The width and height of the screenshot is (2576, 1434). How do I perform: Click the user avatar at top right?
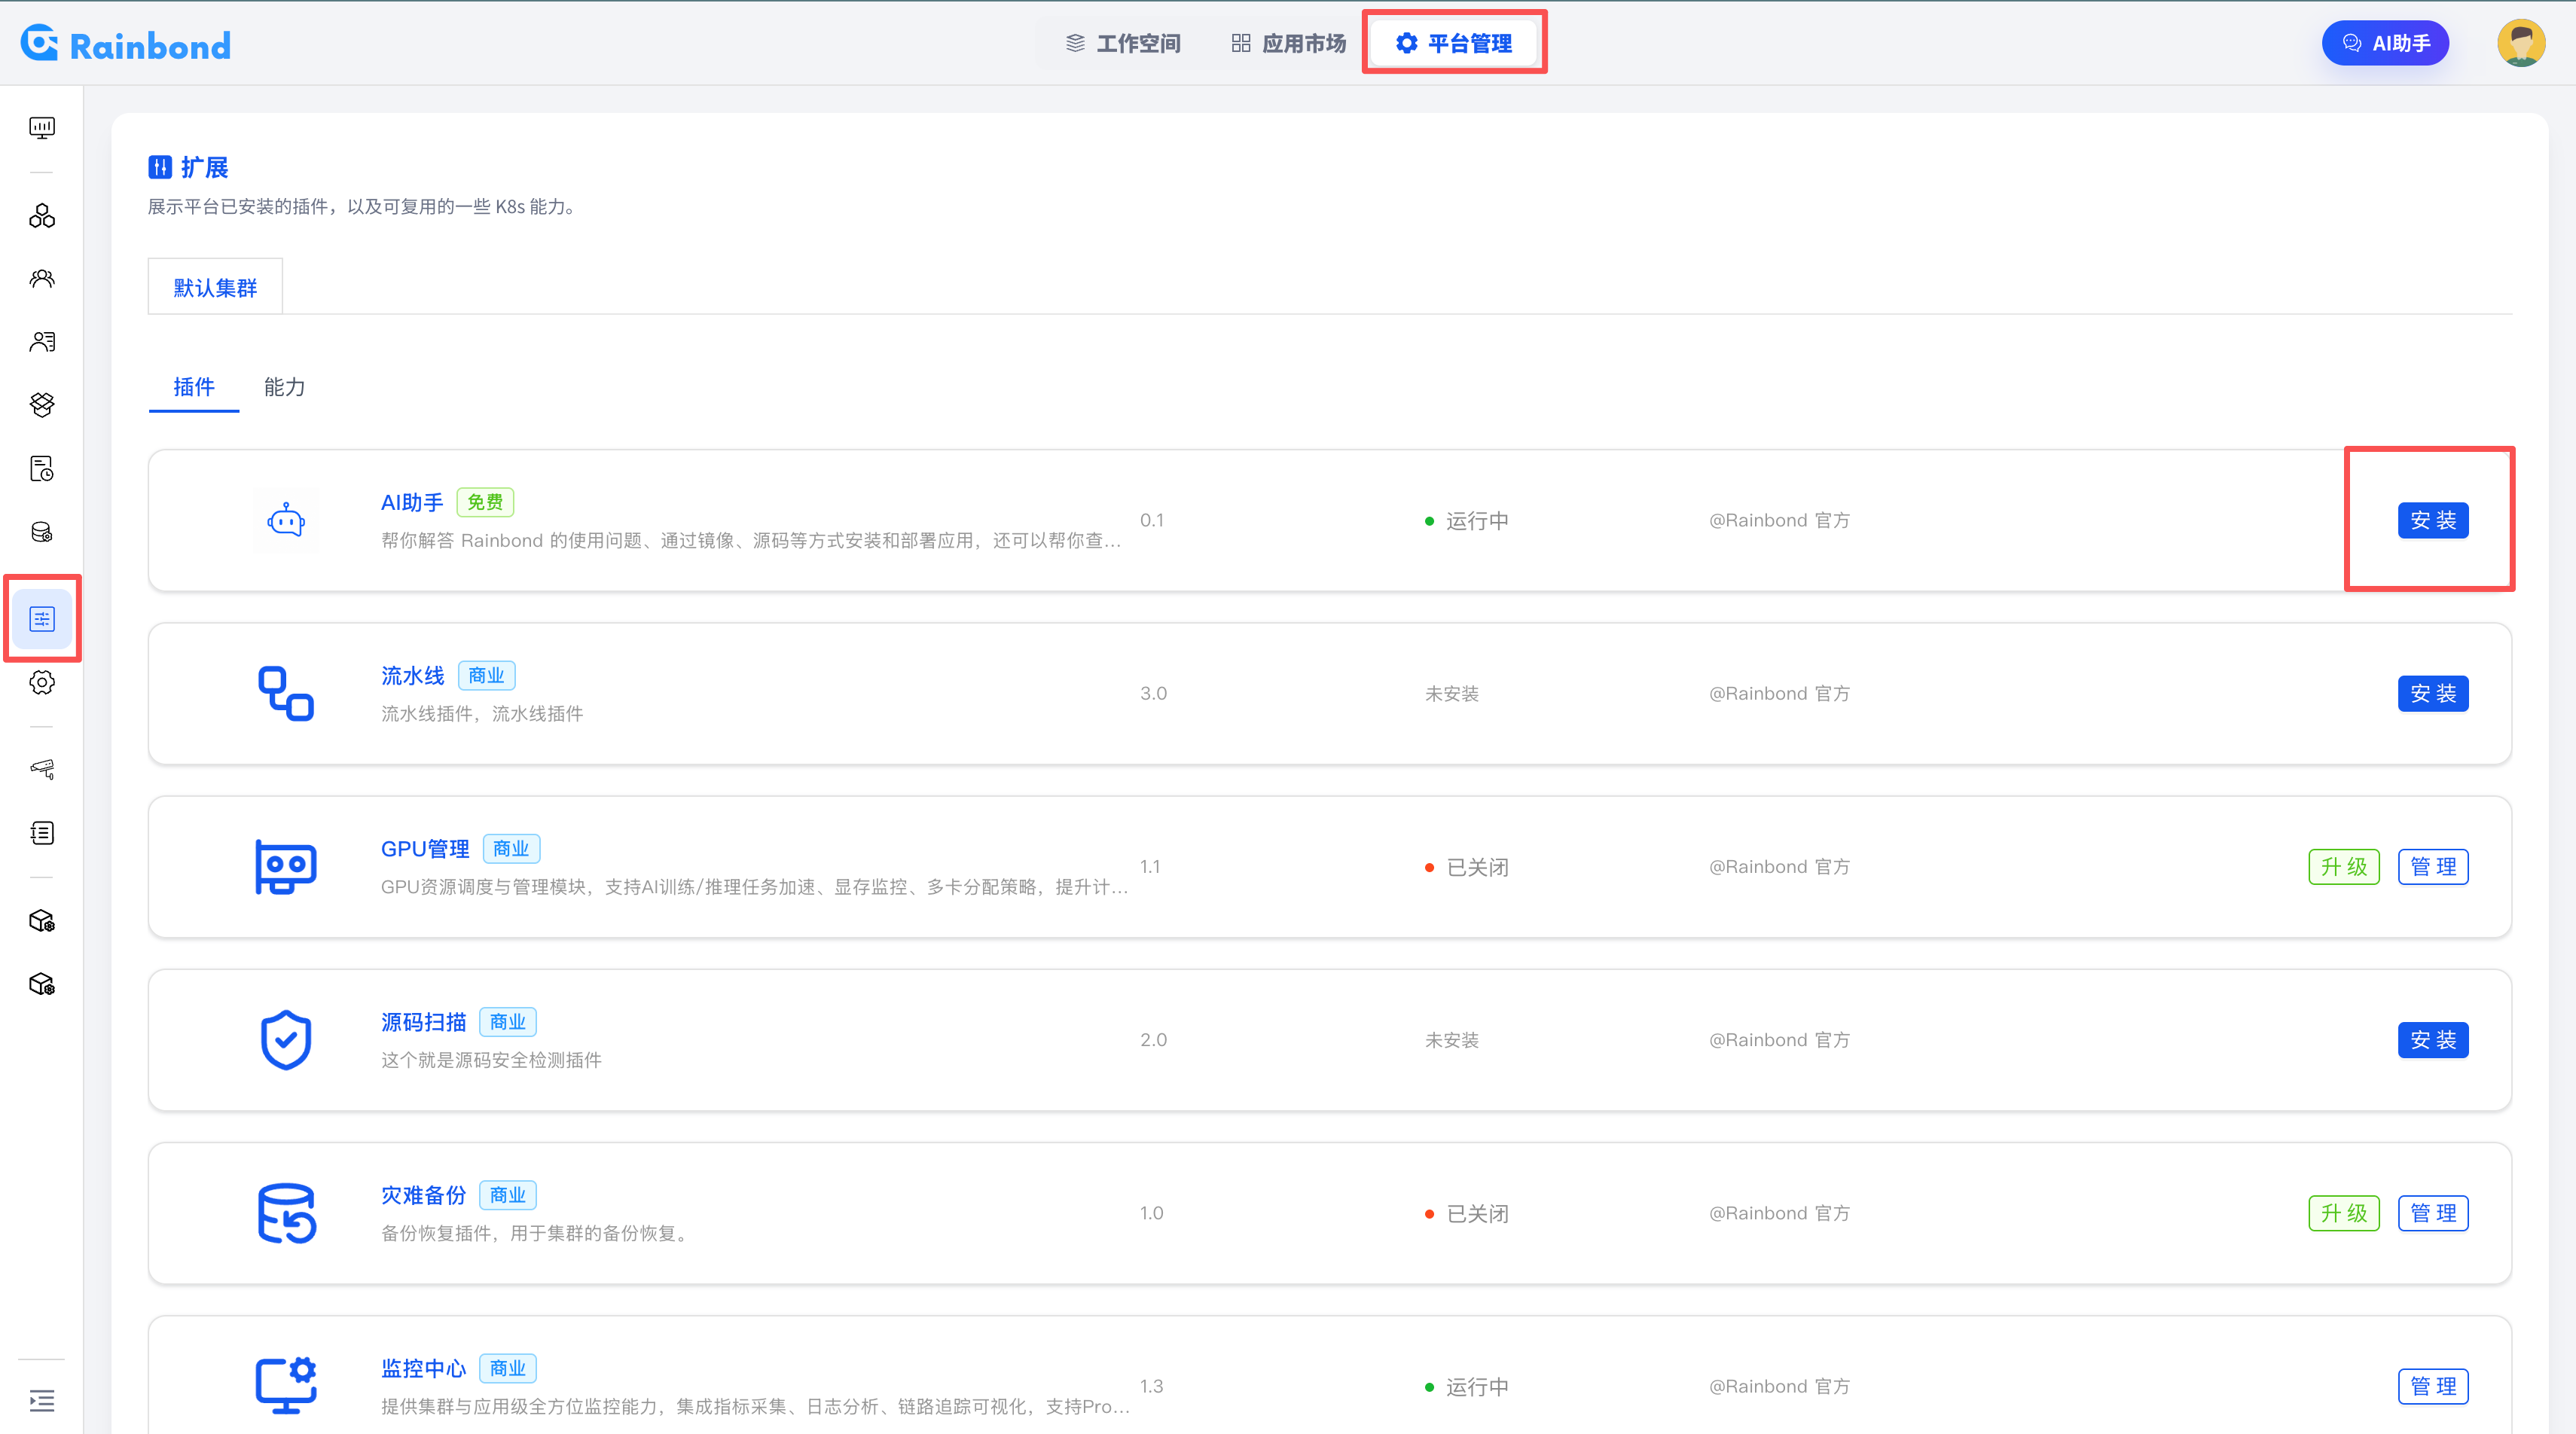click(x=2521, y=43)
